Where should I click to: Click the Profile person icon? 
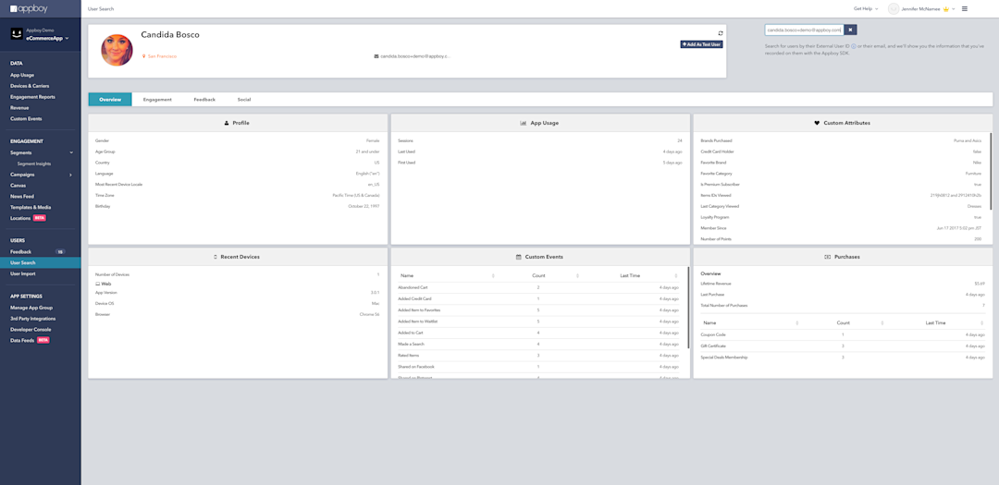[x=227, y=123]
